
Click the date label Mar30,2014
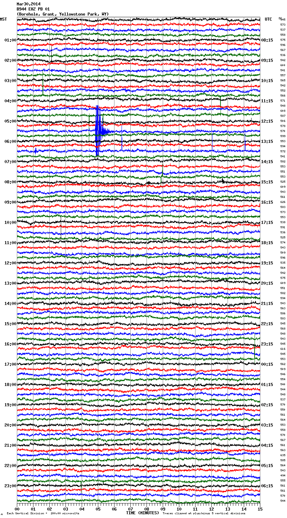[29, 4]
